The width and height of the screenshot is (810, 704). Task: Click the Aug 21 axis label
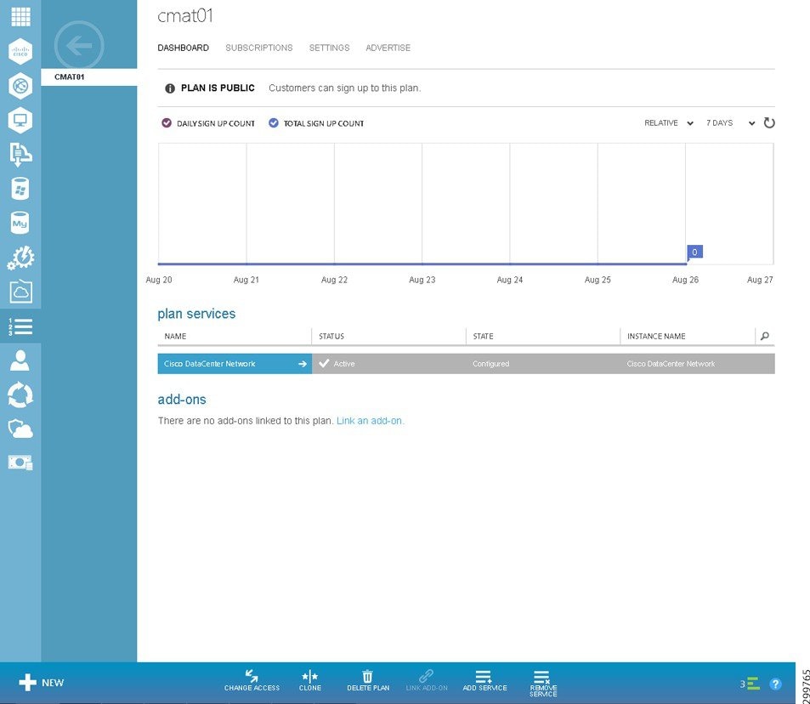coord(246,280)
